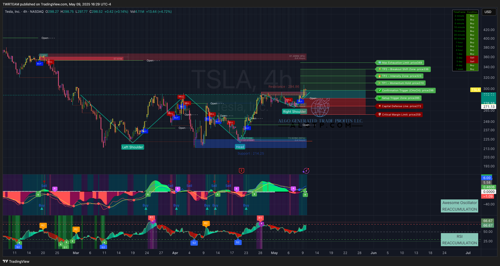Click the 'Sell' signal text near April 12
The image size is (500, 266).
(x=214, y=186)
